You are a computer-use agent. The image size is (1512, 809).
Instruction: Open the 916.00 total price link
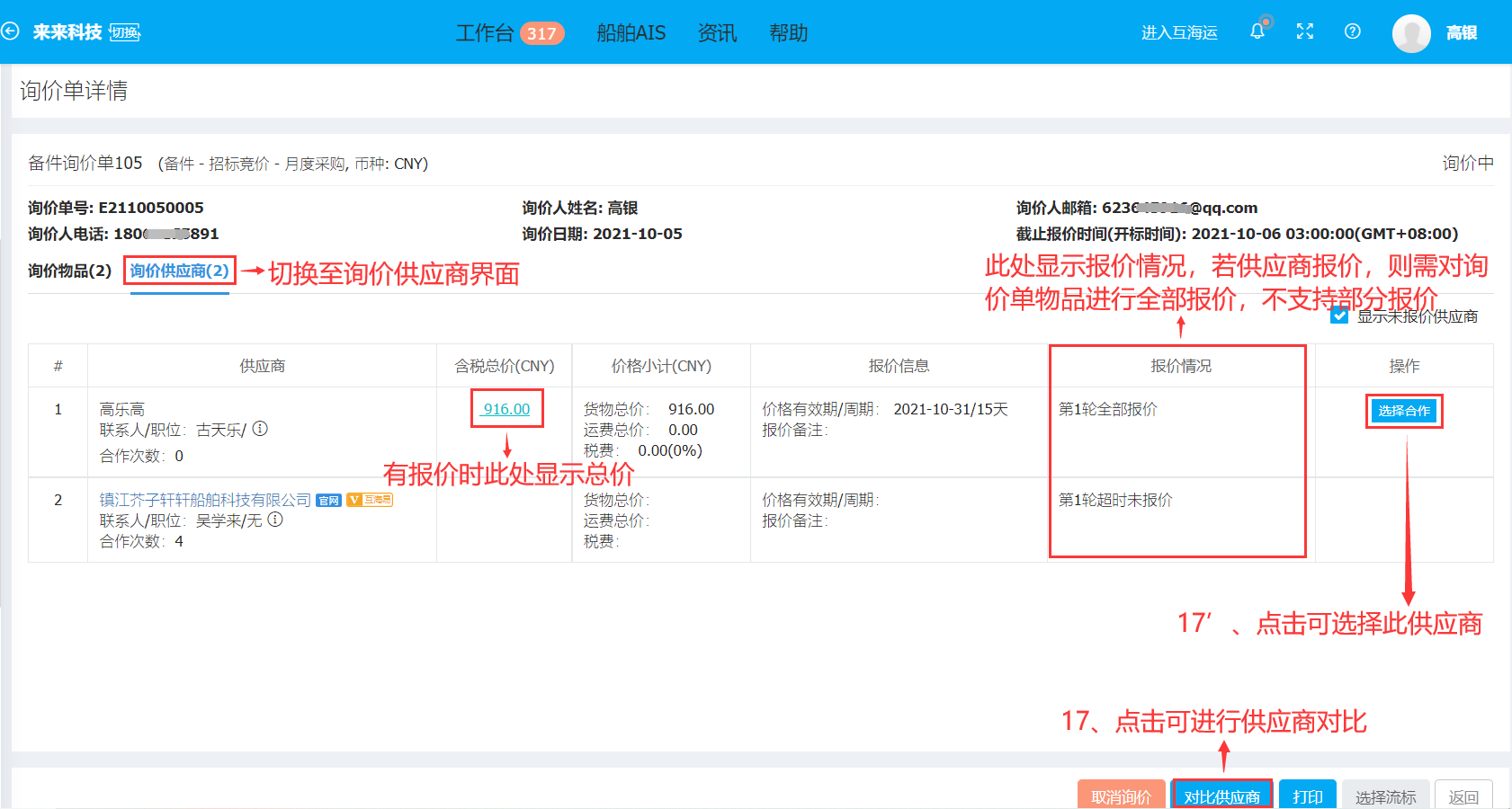pos(506,409)
